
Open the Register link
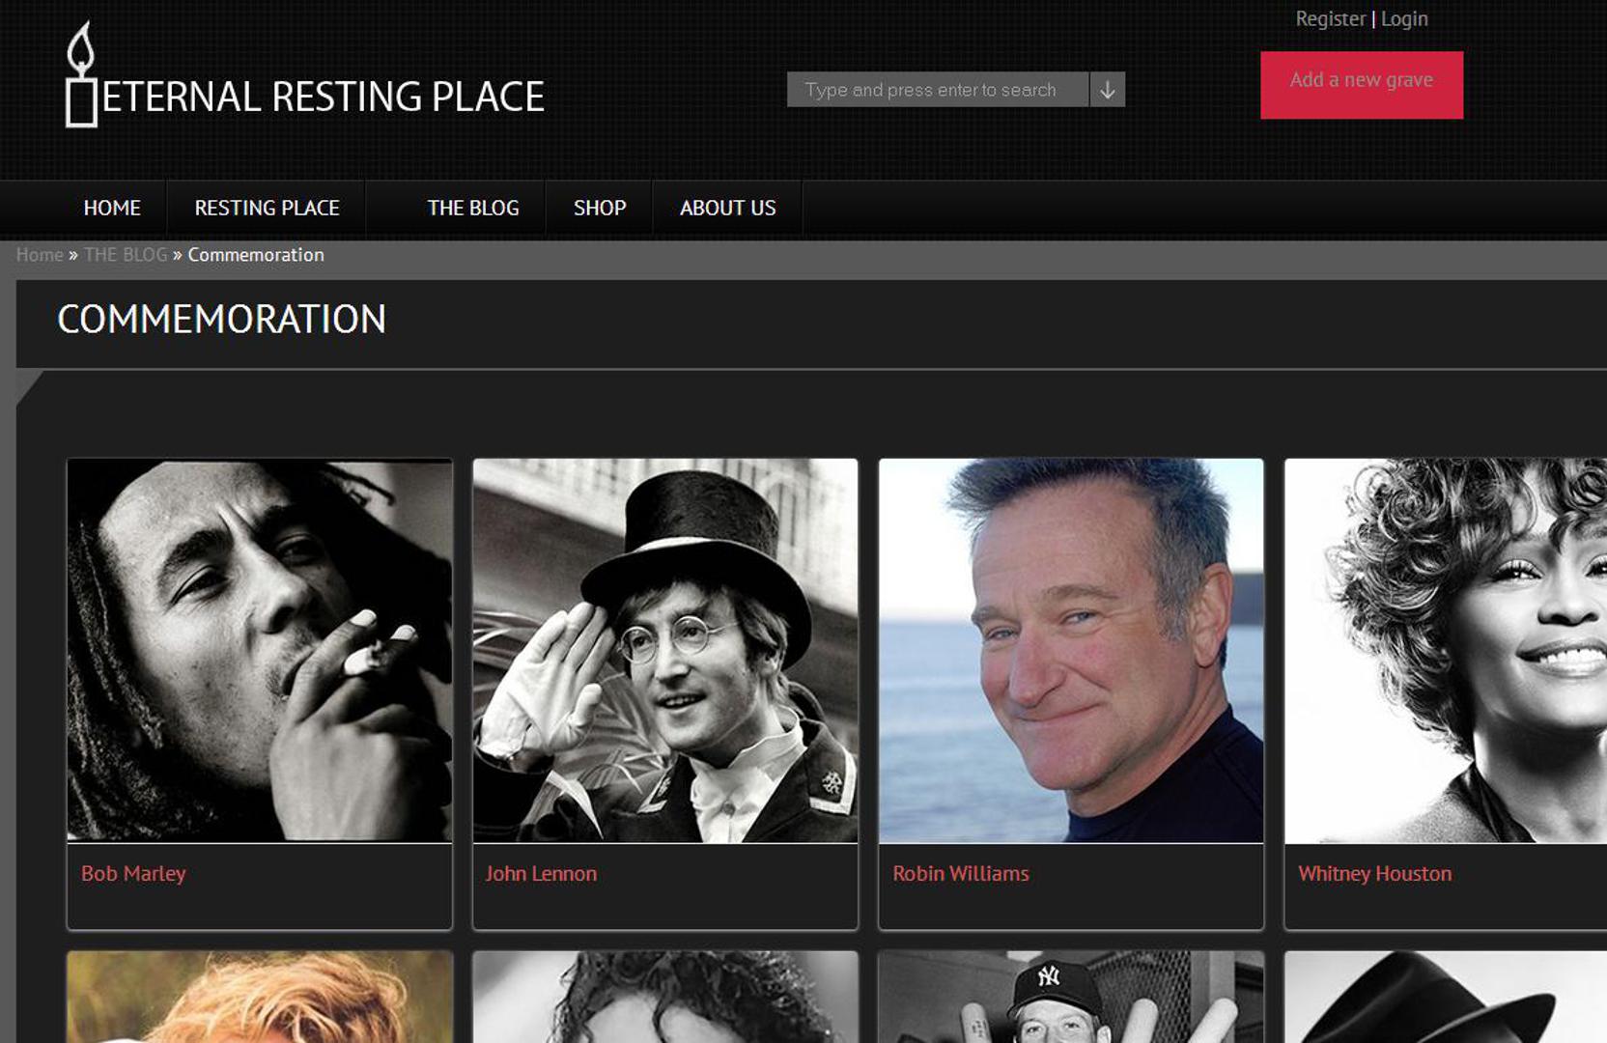click(x=1330, y=19)
